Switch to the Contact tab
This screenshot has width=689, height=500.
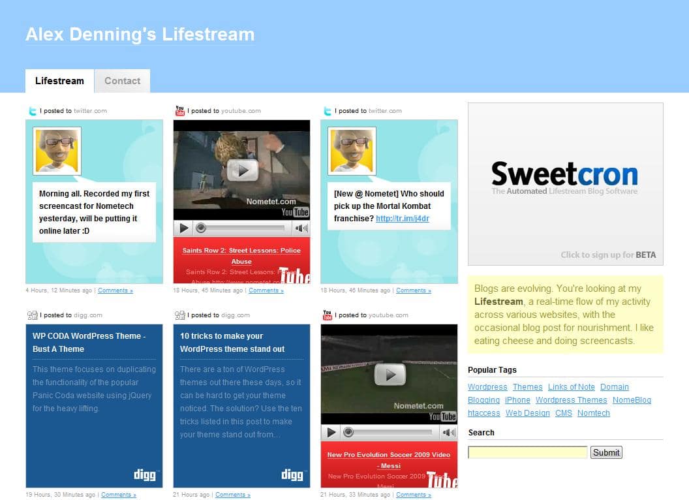coord(122,81)
